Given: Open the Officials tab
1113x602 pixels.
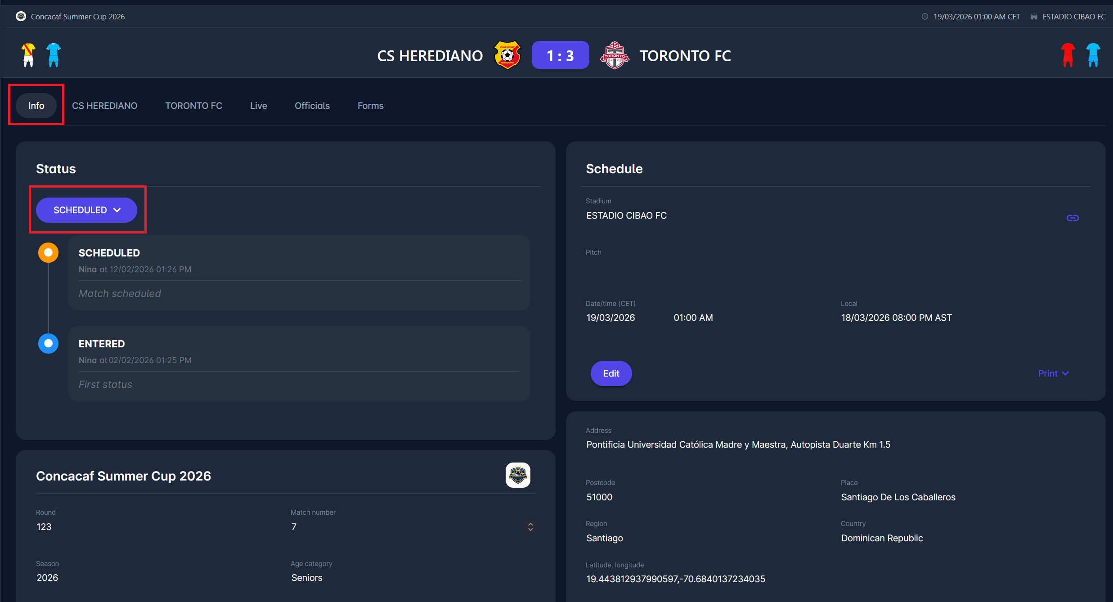Looking at the screenshot, I should pyautogui.click(x=312, y=106).
